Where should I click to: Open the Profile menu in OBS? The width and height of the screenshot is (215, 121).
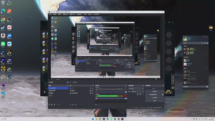click(x=73, y=15)
